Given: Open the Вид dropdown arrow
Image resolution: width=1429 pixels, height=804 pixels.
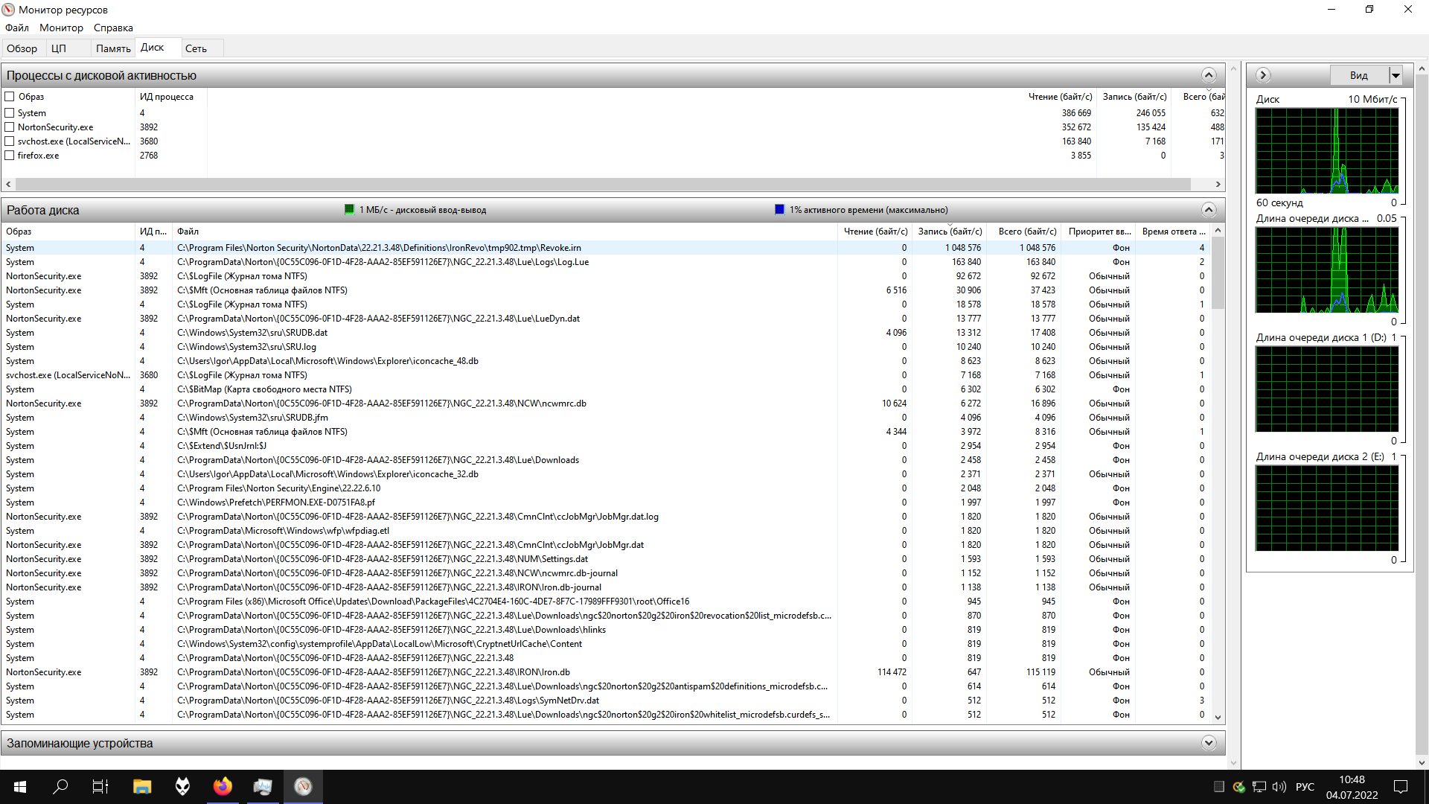Looking at the screenshot, I should tap(1396, 75).
